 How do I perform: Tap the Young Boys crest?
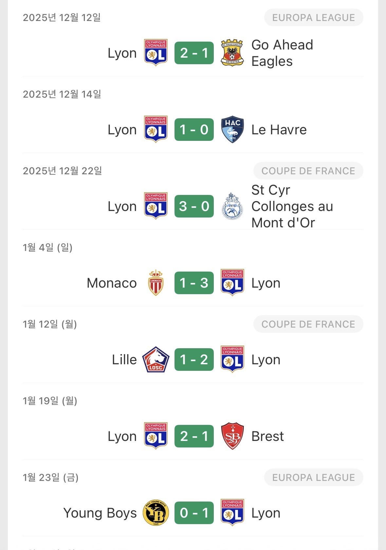(156, 513)
